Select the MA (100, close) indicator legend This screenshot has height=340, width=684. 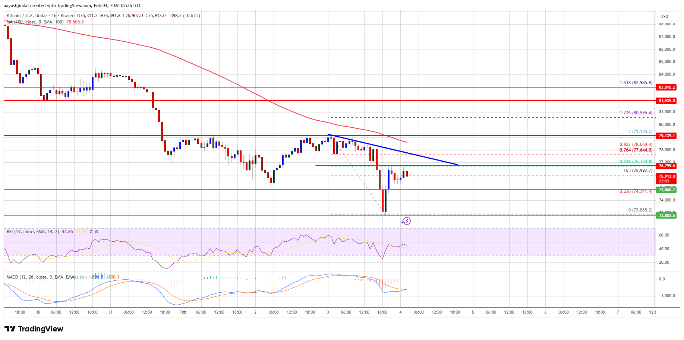click(x=35, y=22)
